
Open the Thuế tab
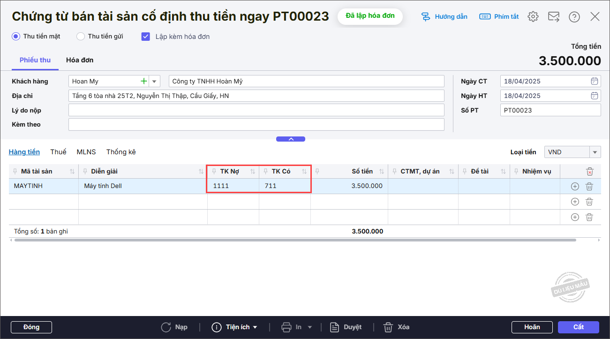pos(58,152)
